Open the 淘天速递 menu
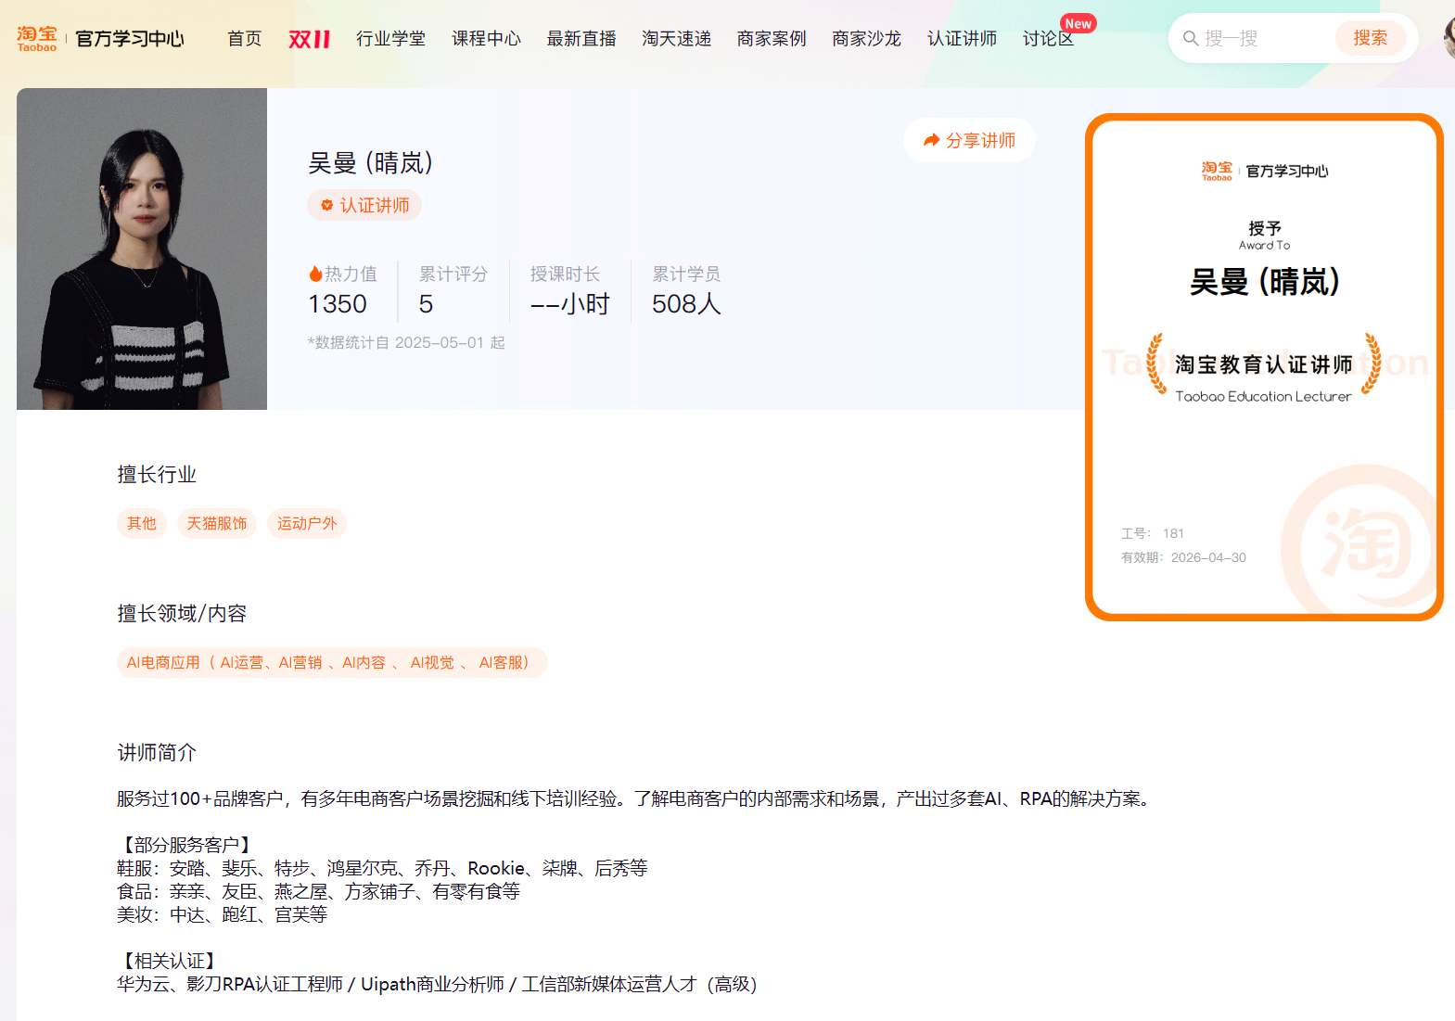The image size is (1455, 1021). click(677, 38)
